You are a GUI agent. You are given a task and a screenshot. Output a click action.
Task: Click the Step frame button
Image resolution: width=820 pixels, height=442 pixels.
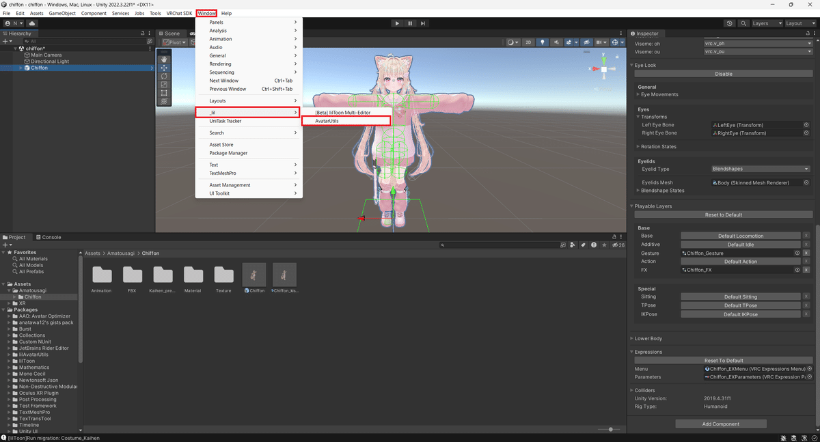coord(423,23)
